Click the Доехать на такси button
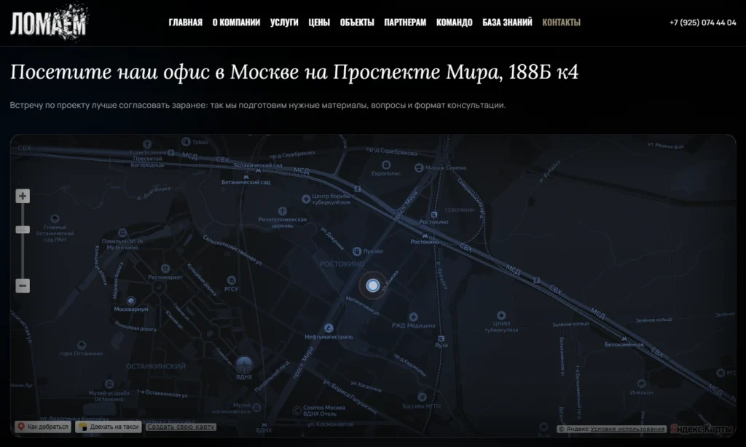 (109, 427)
